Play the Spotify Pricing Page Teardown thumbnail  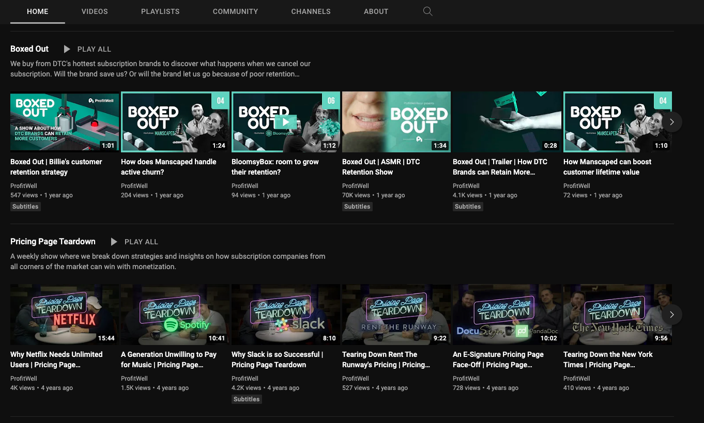pos(175,315)
